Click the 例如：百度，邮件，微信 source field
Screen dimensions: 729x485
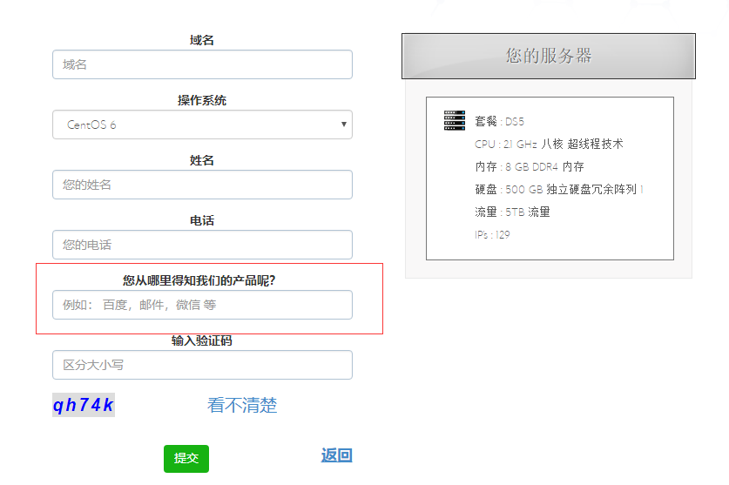pos(202,305)
